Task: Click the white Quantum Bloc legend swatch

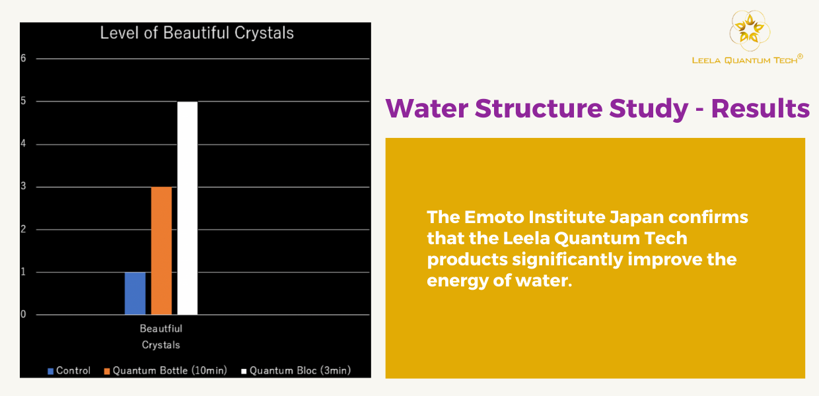Action: coord(244,371)
